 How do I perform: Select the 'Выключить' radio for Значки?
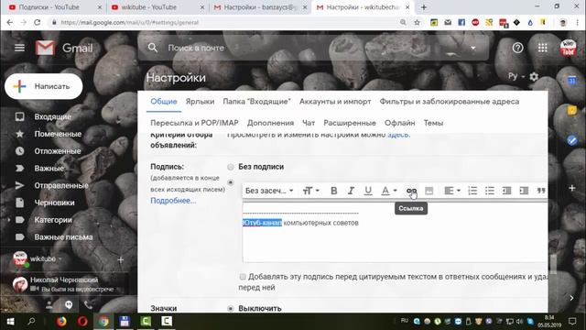[x=231, y=308]
